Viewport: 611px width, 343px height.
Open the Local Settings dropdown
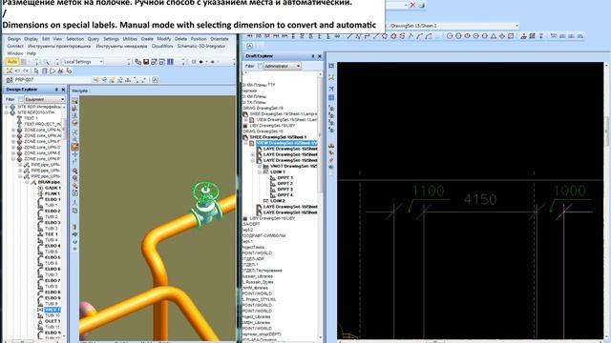click(x=83, y=62)
